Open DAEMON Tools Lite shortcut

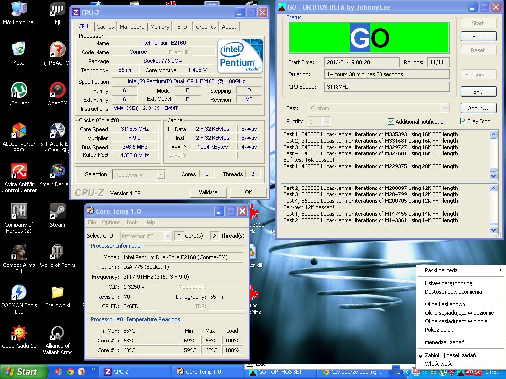[19, 292]
